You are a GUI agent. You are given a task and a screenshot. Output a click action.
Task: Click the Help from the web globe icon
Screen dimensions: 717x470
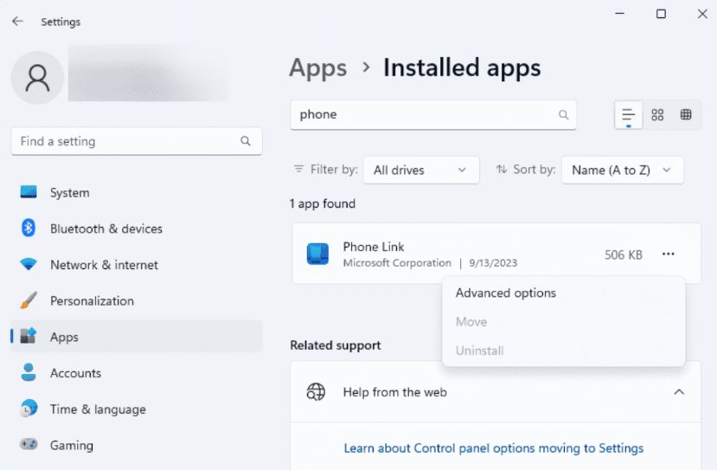coord(316,392)
